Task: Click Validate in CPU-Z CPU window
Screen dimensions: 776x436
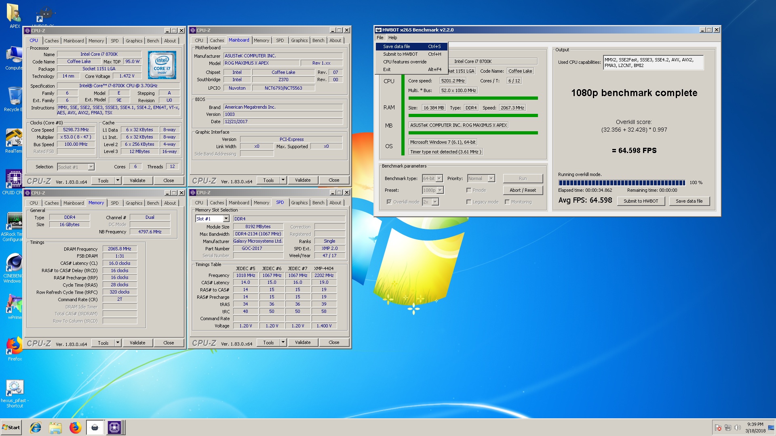Action: coord(137,180)
